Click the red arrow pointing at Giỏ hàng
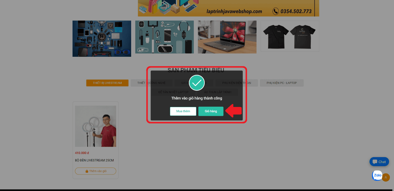Viewport: 394px width, 191px height. 234,111
